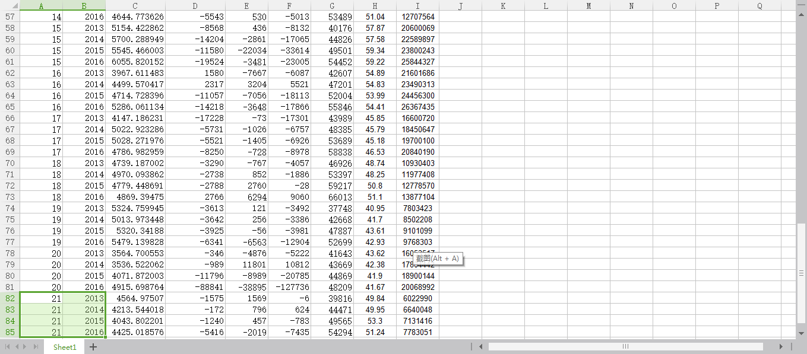Screen dimensions: 807x354
Task: Click cell with value -19524
Action: pyautogui.click(x=195, y=62)
